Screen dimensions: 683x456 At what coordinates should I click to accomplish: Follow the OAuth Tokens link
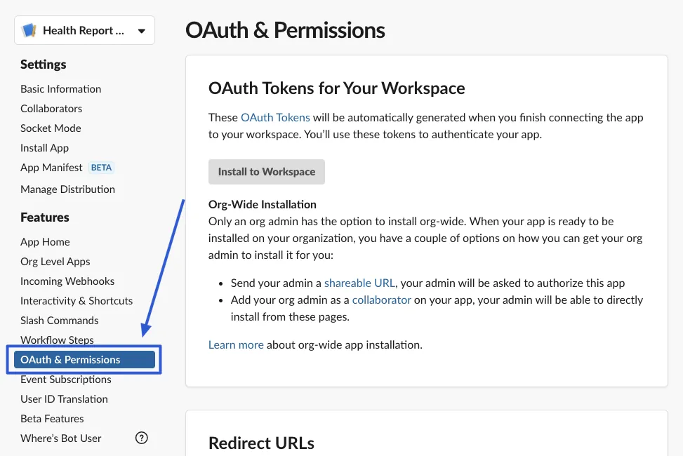pyautogui.click(x=275, y=118)
